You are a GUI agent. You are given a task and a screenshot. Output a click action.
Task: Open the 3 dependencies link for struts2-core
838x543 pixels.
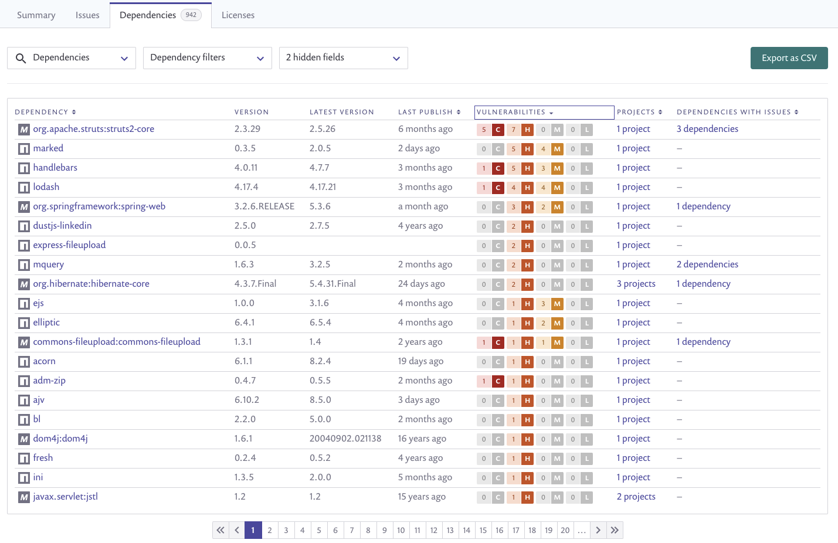707,129
